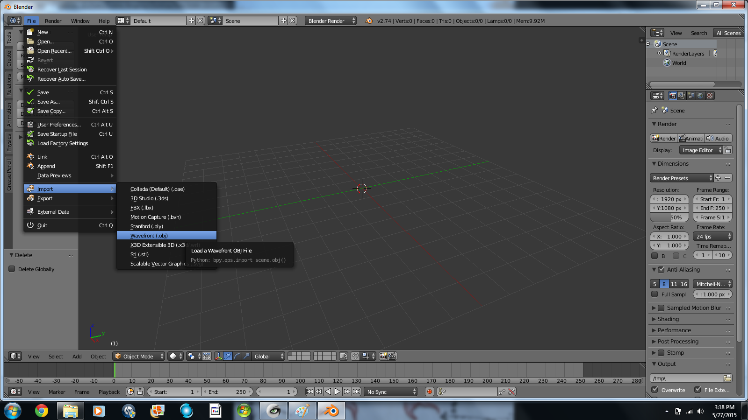The height and width of the screenshot is (420, 748).
Task: Select the Texture properties tab icon
Action: (710, 96)
